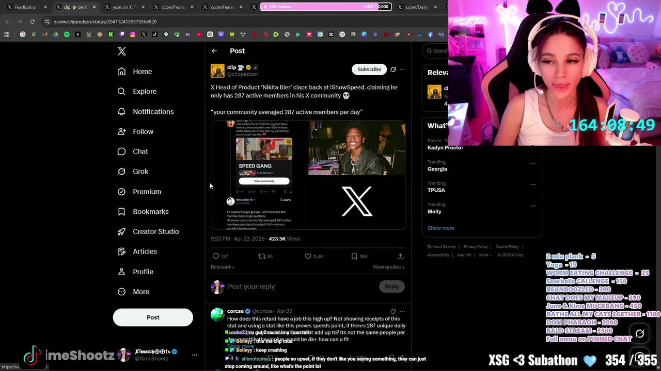Click the Grok icon on the corcse reply
Screen dimensions: 661x371
click(x=393, y=311)
